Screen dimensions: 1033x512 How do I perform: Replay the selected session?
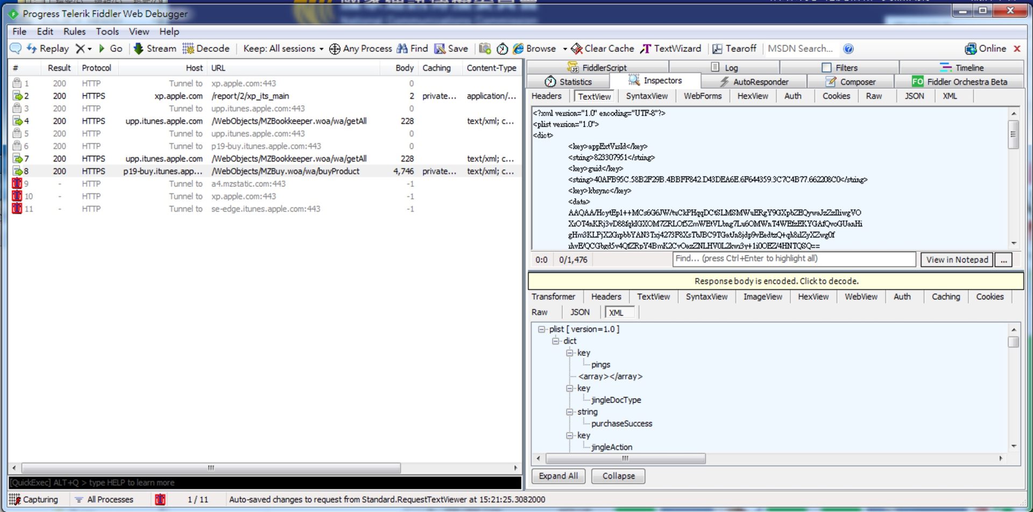[48, 48]
